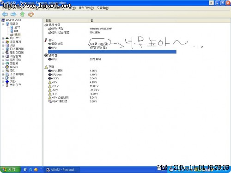Open the (W) window menu
Screen dimensions: 231x173
click(x=72, y=8)
